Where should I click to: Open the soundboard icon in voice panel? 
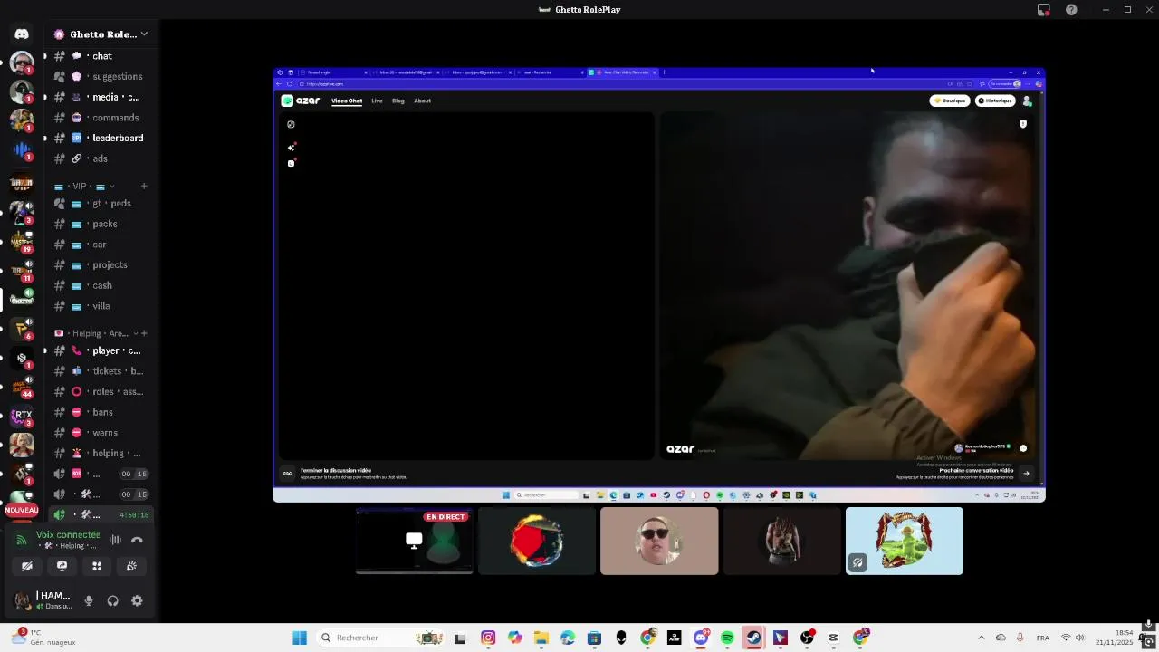click(131, 566)
